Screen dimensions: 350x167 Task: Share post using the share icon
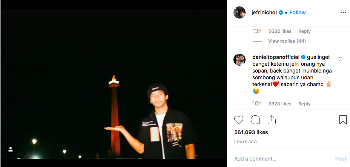272,120
